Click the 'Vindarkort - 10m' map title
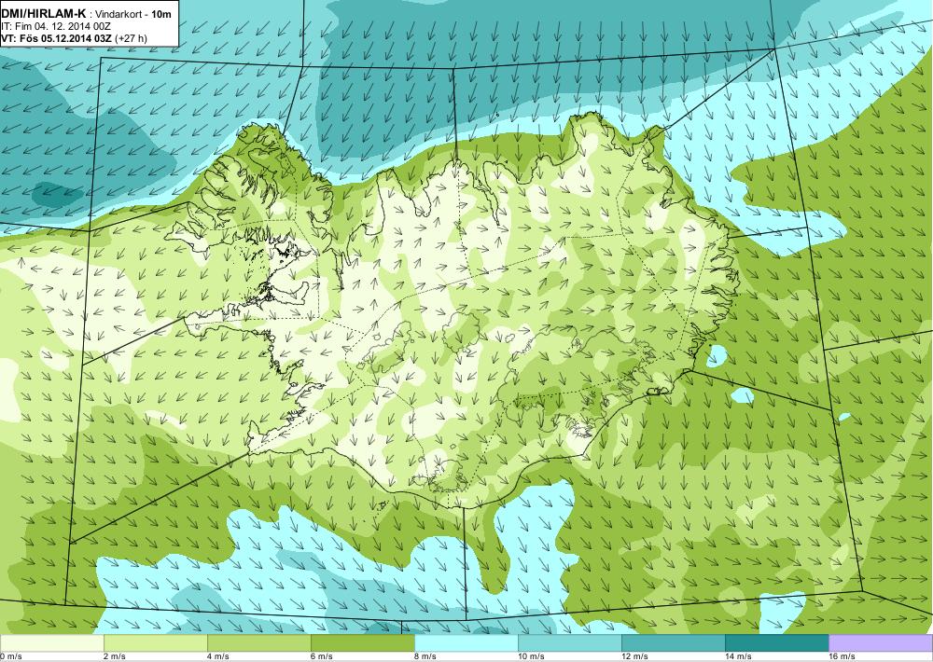Image resolution: width=933 pixels, height=662 pixels. click(133, 13)
